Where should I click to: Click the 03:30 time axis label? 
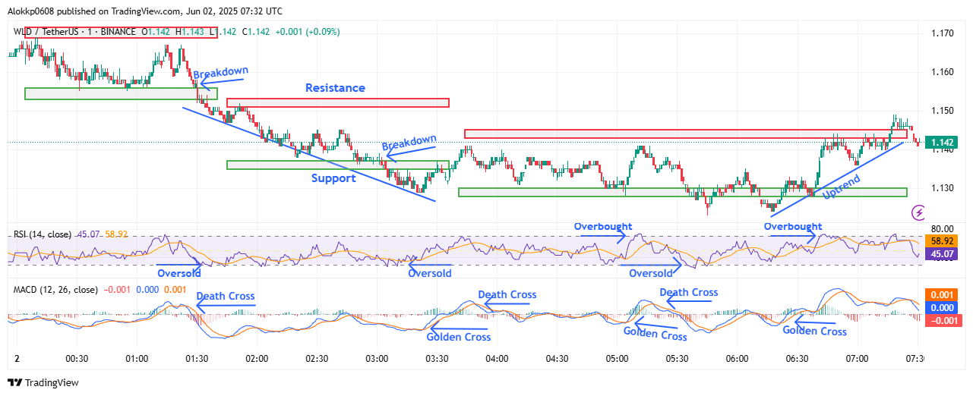click(437, 358)
